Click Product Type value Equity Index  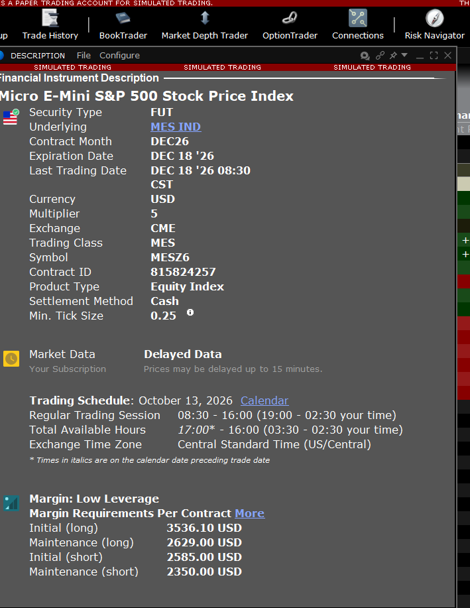187,286
